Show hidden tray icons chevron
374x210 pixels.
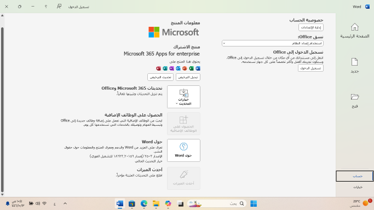65,203
